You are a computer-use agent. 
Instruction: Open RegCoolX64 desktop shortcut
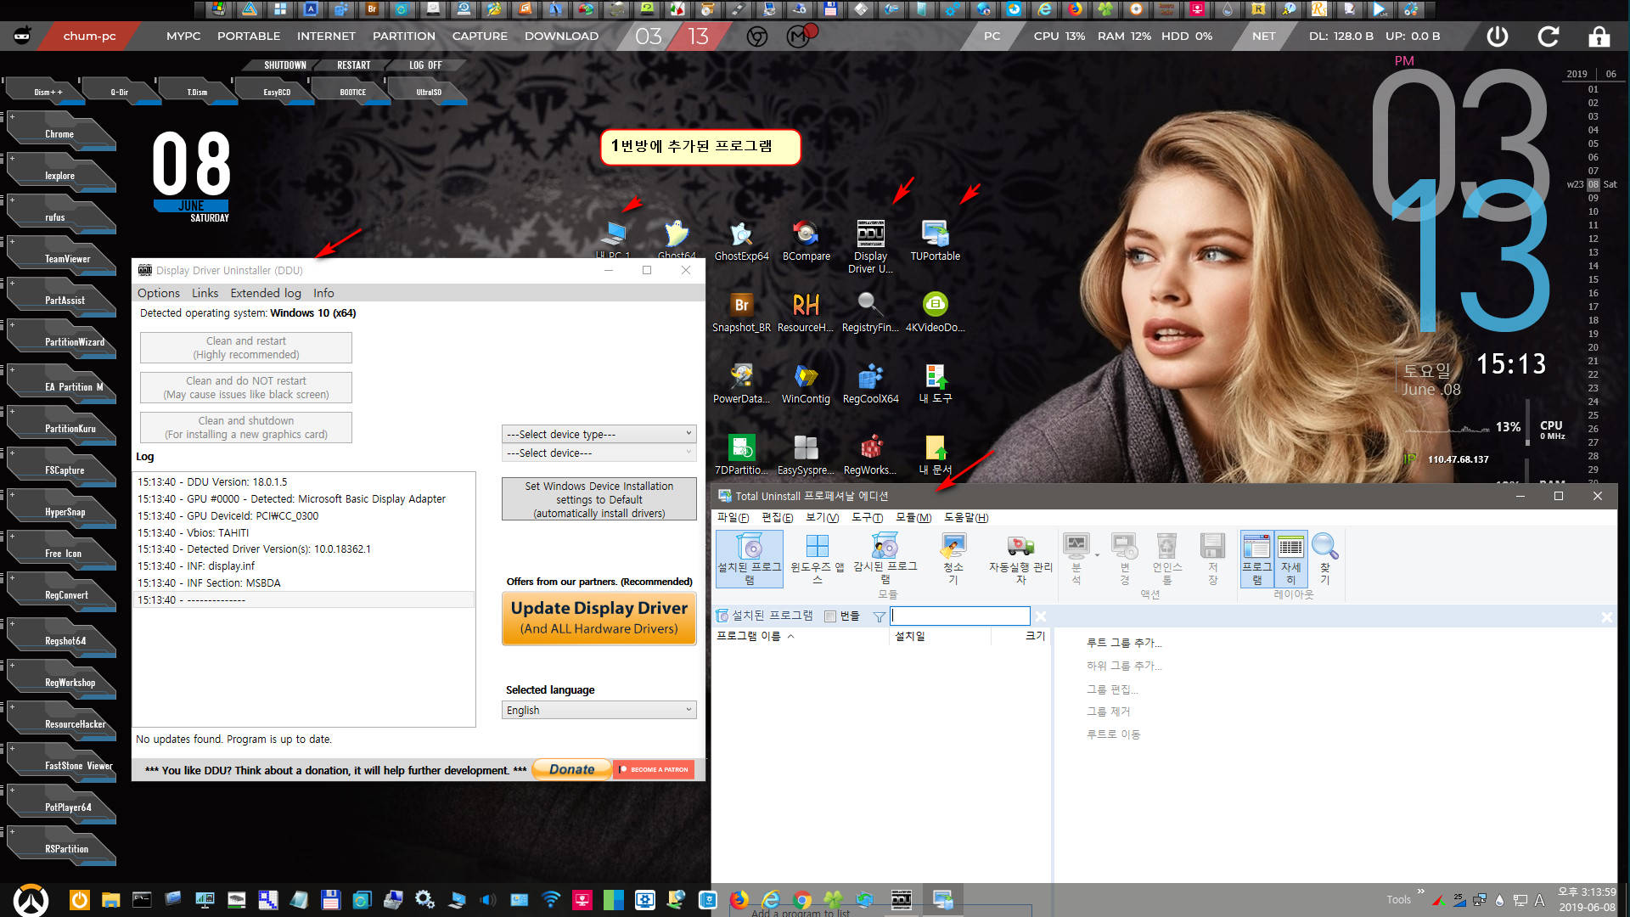pos(870,384)
